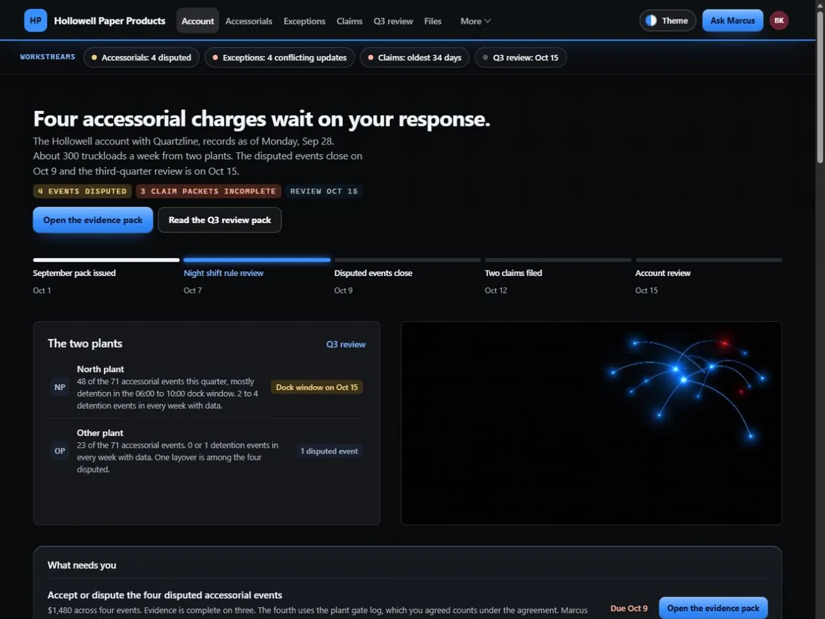
Task: Click the hero Open the evidence pack button
Action: click(93, 220)
